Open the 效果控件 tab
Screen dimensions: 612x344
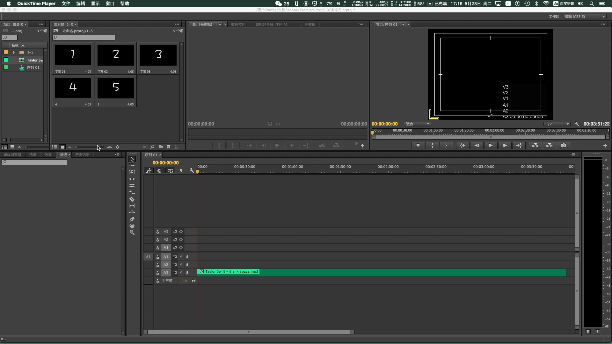pyautogui.click(x=238, y=25)
